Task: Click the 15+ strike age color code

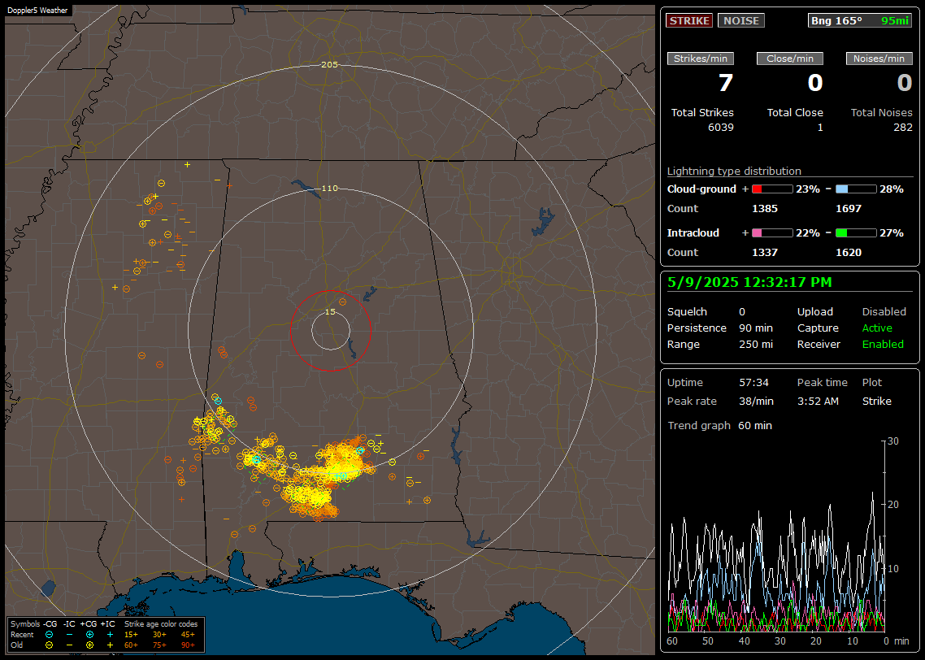Action: (131, 635)
